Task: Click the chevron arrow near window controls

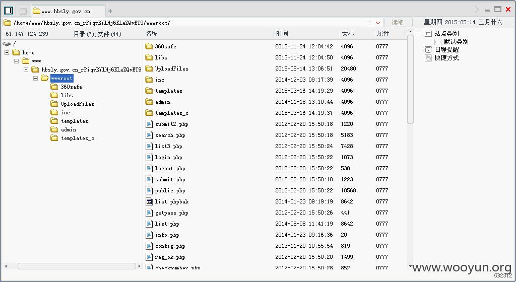Action: 477,10
